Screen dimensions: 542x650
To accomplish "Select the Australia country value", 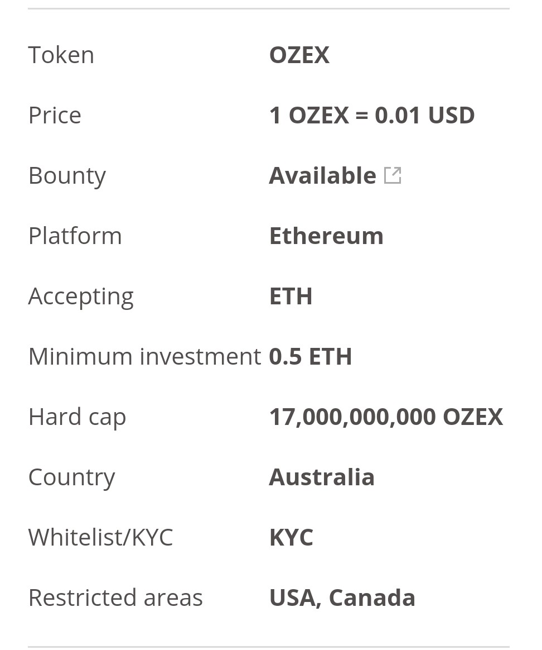I will pyautogui.click(x=322, y=477).
